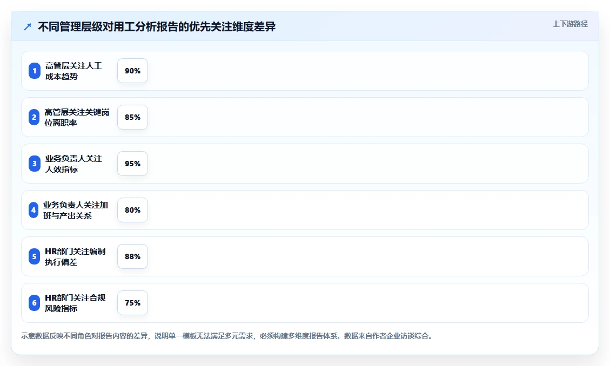The height and width of the screenshot is (366, 610).
Task: Click the 95% value chip
Action: [133, 164]
